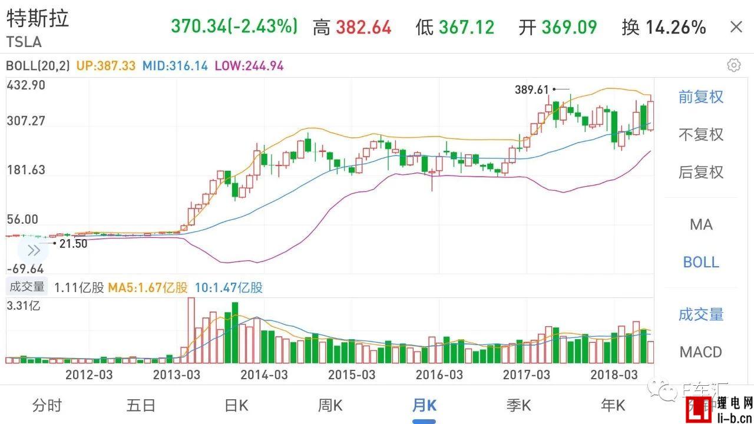Click the 21.50 low price marker

coord(73,243)
